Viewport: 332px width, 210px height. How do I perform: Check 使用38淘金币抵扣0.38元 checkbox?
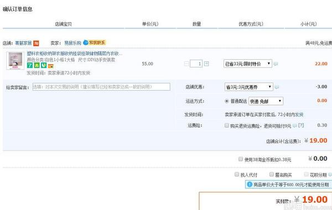tap(241, 159)
